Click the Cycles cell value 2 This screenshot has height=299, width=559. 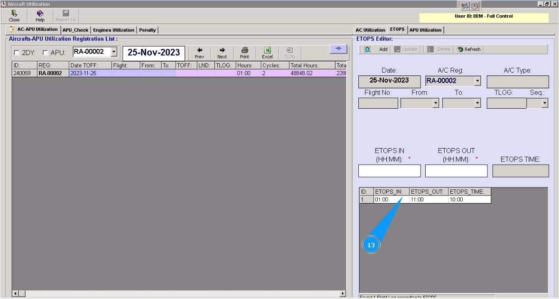tap(275, 73)
